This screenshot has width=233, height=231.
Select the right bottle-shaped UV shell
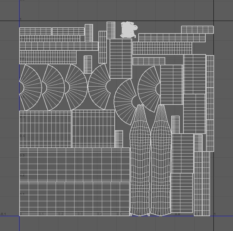click(161, 160)
